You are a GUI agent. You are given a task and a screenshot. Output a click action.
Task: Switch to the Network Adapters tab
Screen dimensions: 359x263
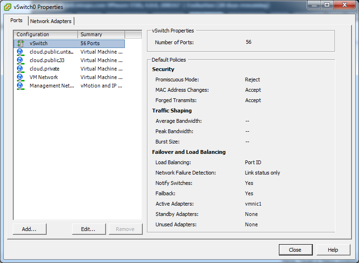[51, 21]
